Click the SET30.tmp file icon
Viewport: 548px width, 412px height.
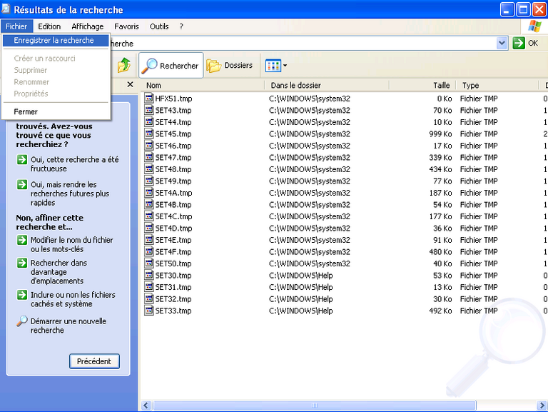(149, 275)
